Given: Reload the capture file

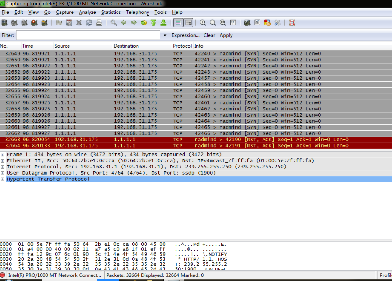Looking at the screenshot, I should [89, 22].
